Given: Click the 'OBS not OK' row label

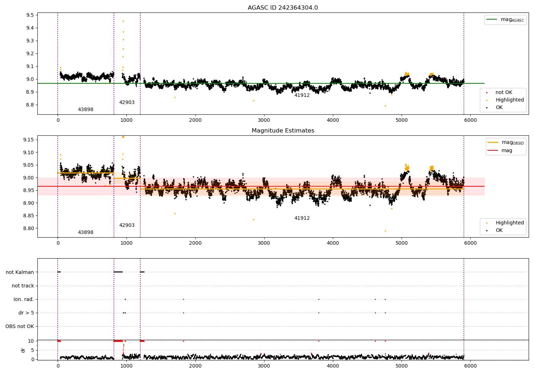Looking at the screenshot, I should tap(20, 326).
